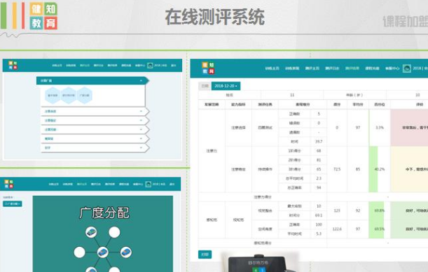Click the center car icon in 广度分配 game
This screenshot has width=428, height=272.
point(103,252)
